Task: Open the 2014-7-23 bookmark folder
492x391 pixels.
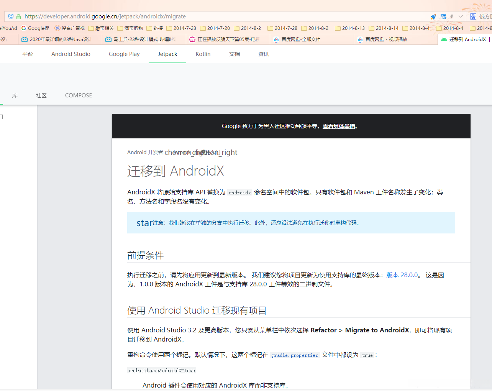Action: click(x=181, y=28)
